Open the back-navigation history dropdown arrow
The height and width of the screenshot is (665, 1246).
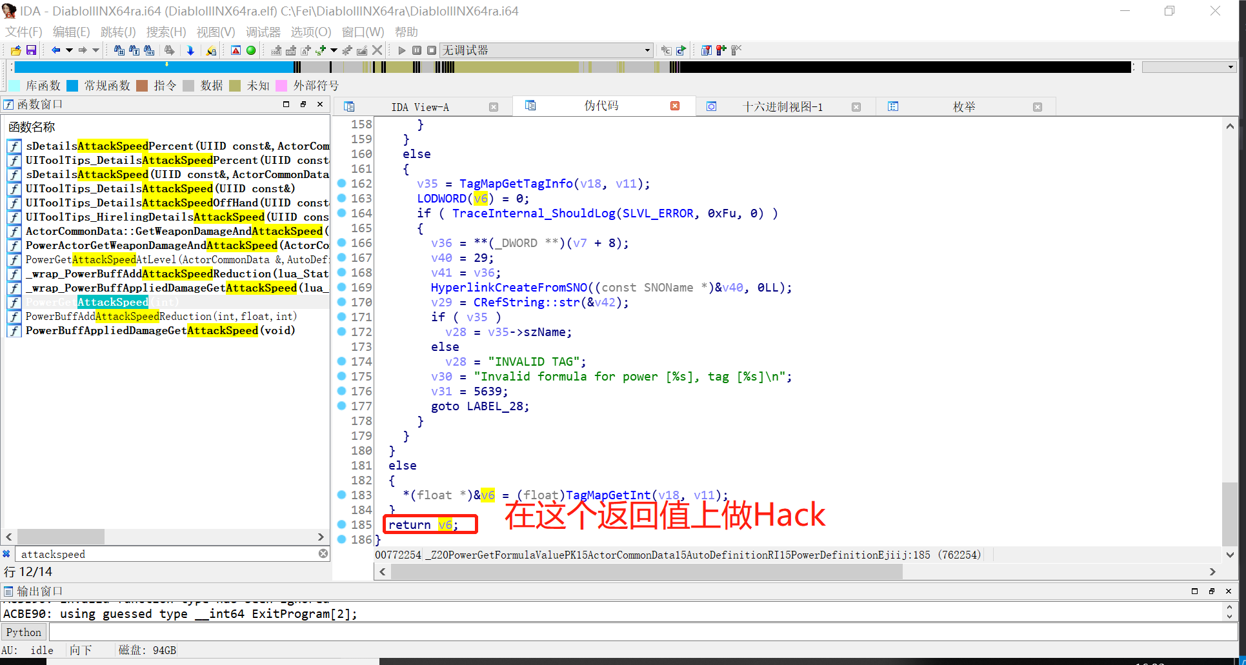coord(68,50)
